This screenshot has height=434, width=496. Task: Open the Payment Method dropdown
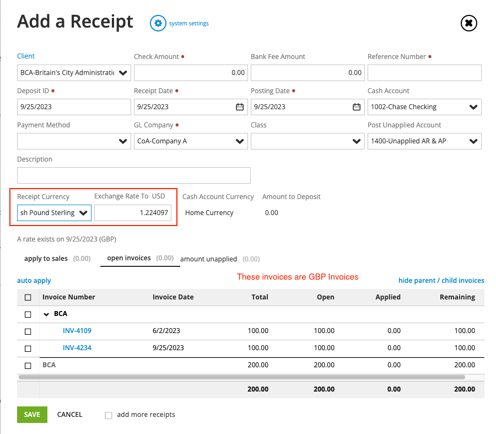122,141
